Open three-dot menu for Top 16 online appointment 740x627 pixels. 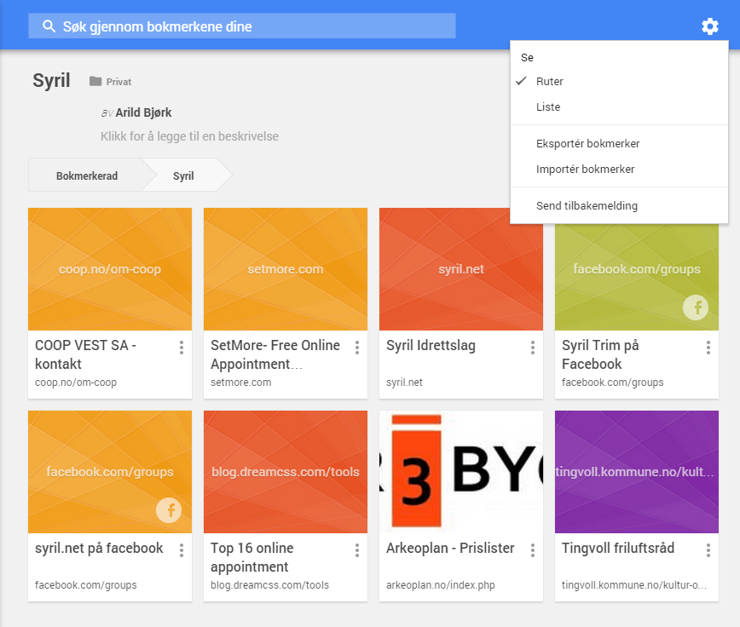(x=357, y=550)
